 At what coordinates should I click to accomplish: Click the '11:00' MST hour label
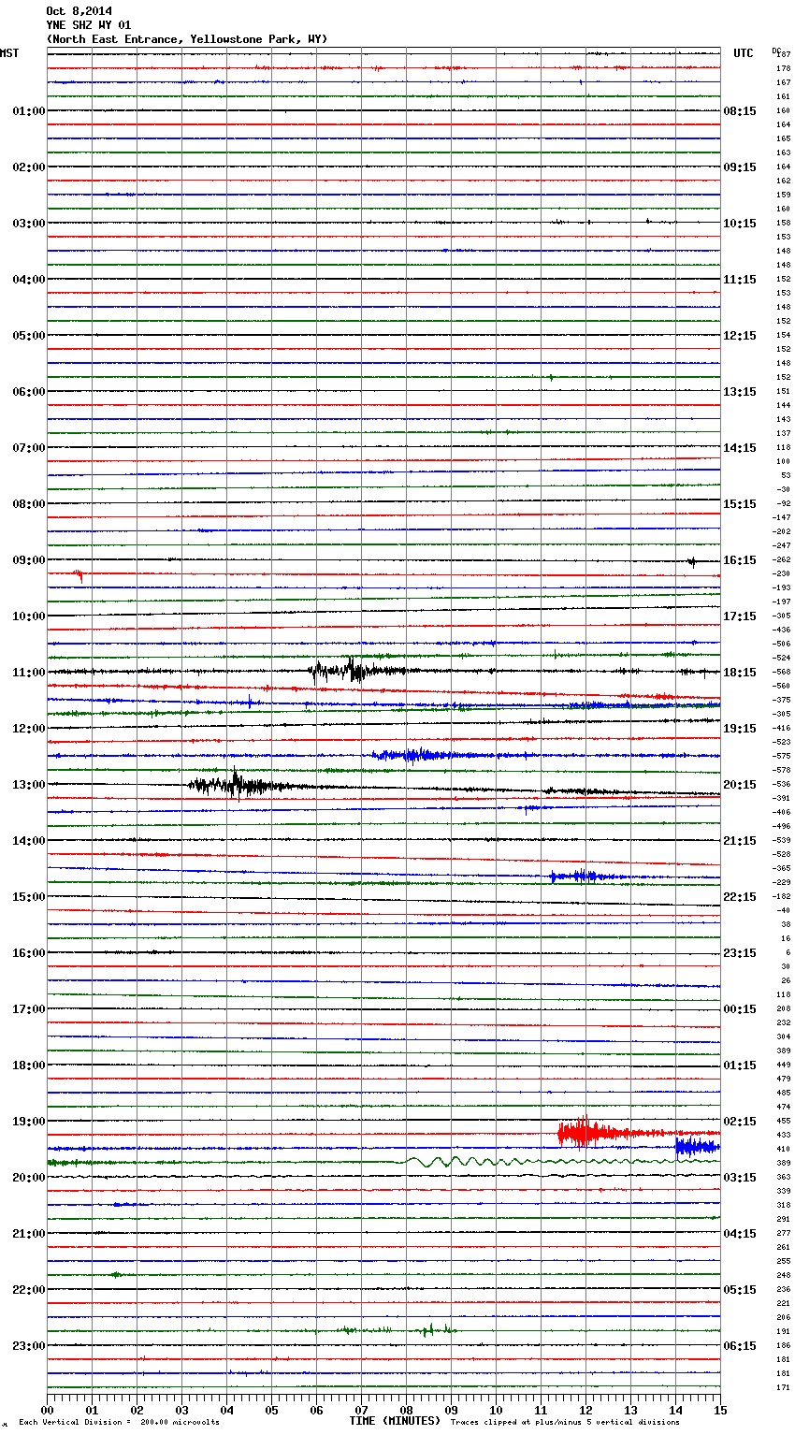click(29, 673)
